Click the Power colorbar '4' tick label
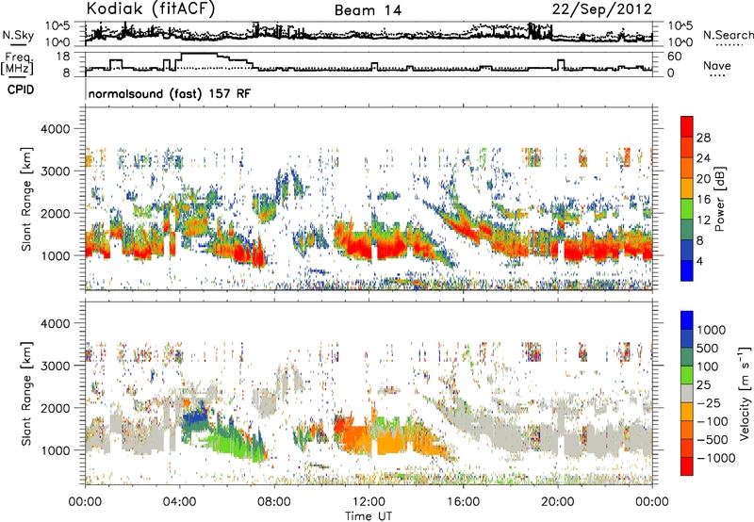Image resolution: width=754 pixels, height=522 pixels. [699, 261]
